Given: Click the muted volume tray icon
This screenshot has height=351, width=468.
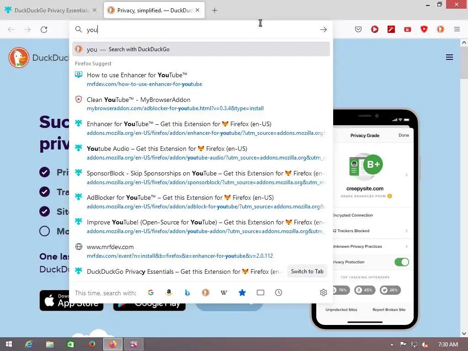Looking at the screenshot, I should [425, 345].
